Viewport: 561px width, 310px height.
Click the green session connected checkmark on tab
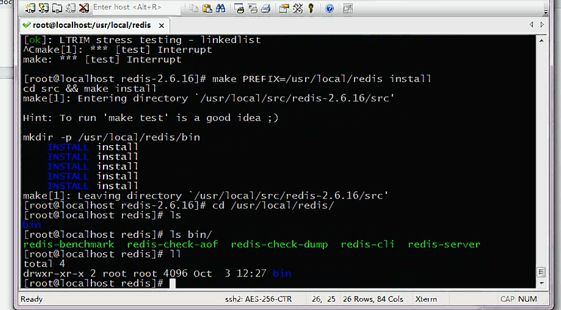(27, 25)
